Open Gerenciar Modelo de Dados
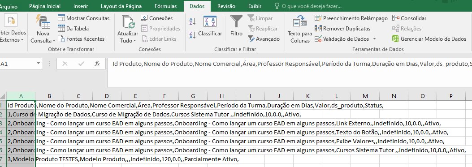This screenshot has width=472, height=167. [x=429, y=39]
